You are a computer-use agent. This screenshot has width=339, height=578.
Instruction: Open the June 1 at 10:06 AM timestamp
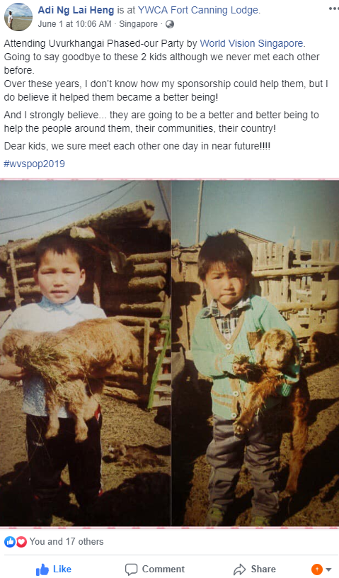(74, 24)
